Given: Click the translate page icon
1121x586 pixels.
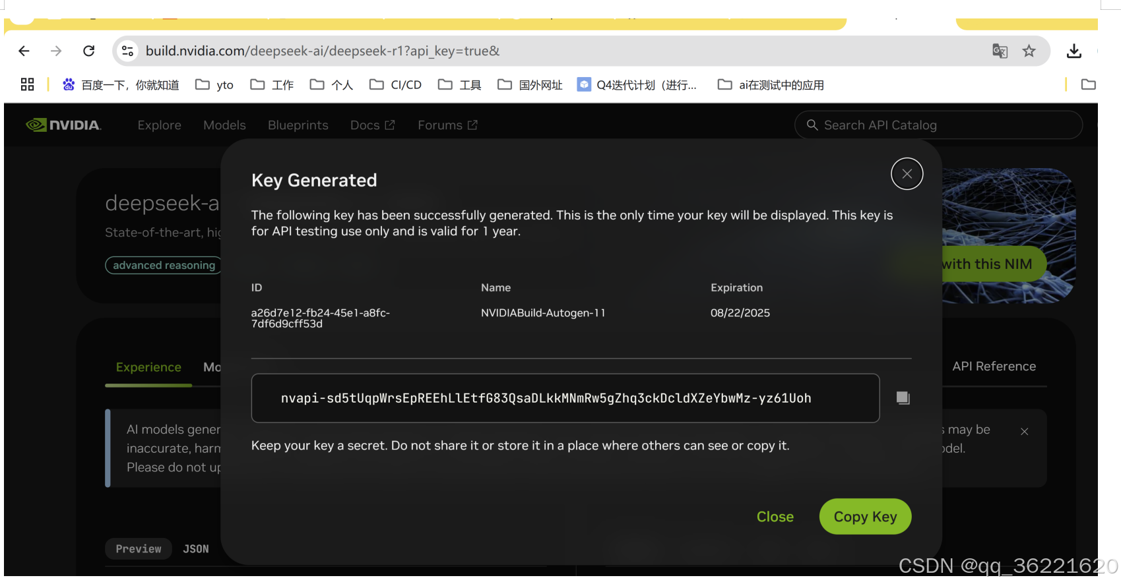Looking at the screenshot, I should coord(1000,51).
